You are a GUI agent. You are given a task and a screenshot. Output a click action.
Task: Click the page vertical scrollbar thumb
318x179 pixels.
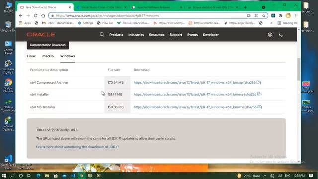click(299, 69)
